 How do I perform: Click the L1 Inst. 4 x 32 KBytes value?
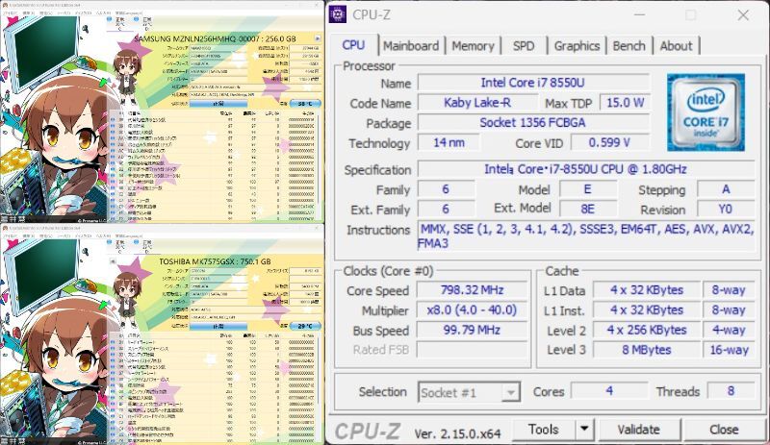click(647, 310)
